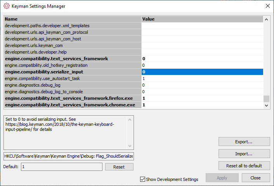
Task: Click the Reset button beside Default field
Action: pos(119,167)
